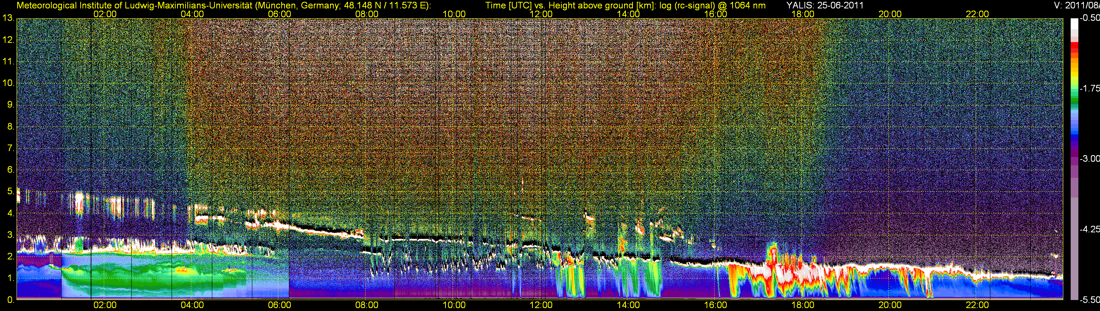1100x311 pixels.
Task: Click 18:00 on the top time axis
Action: (803, 14)
